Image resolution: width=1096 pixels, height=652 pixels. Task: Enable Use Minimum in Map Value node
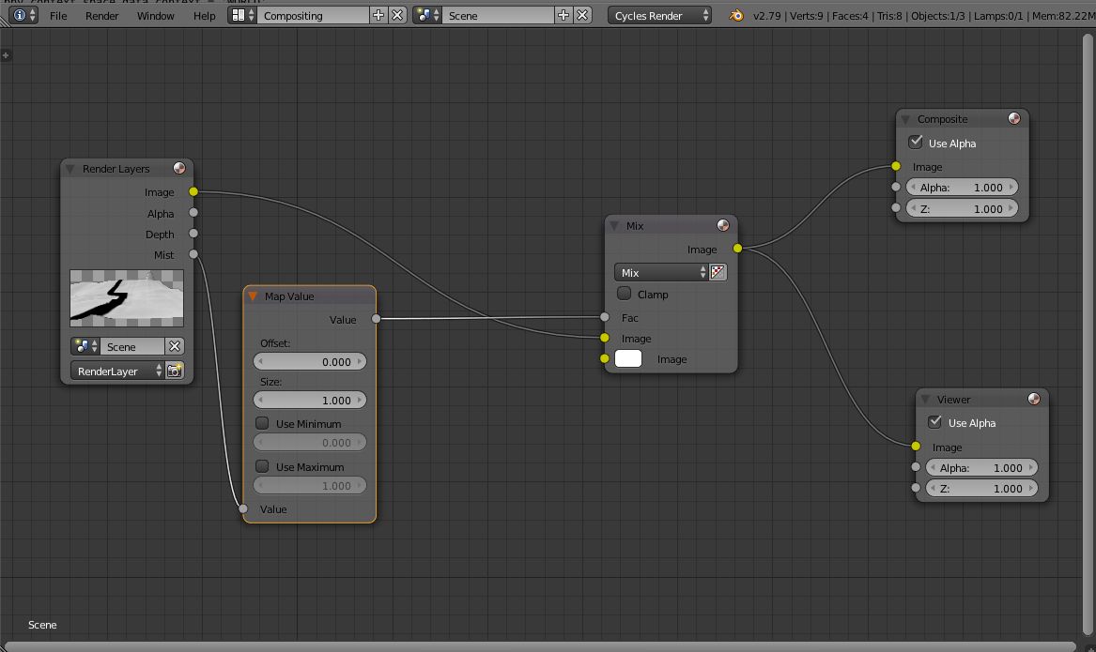point(262,423)
